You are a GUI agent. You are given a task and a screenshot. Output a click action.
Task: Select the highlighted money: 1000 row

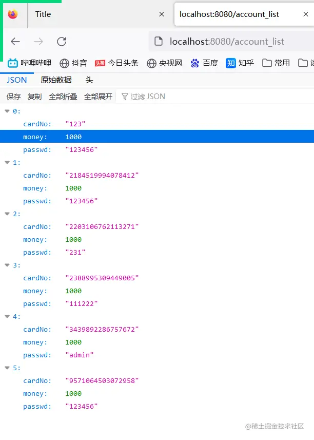tap(157, 137)
